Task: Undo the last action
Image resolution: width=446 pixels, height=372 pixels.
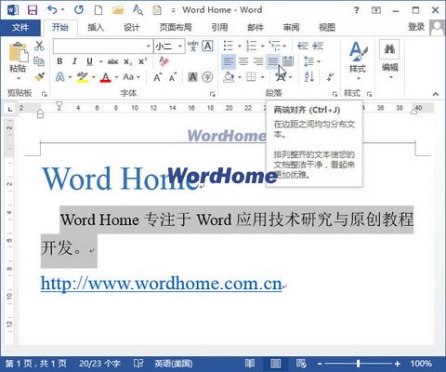Action: 52,10
